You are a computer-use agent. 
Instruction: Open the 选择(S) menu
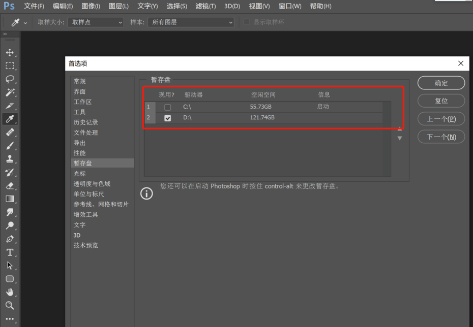[177, 6]
